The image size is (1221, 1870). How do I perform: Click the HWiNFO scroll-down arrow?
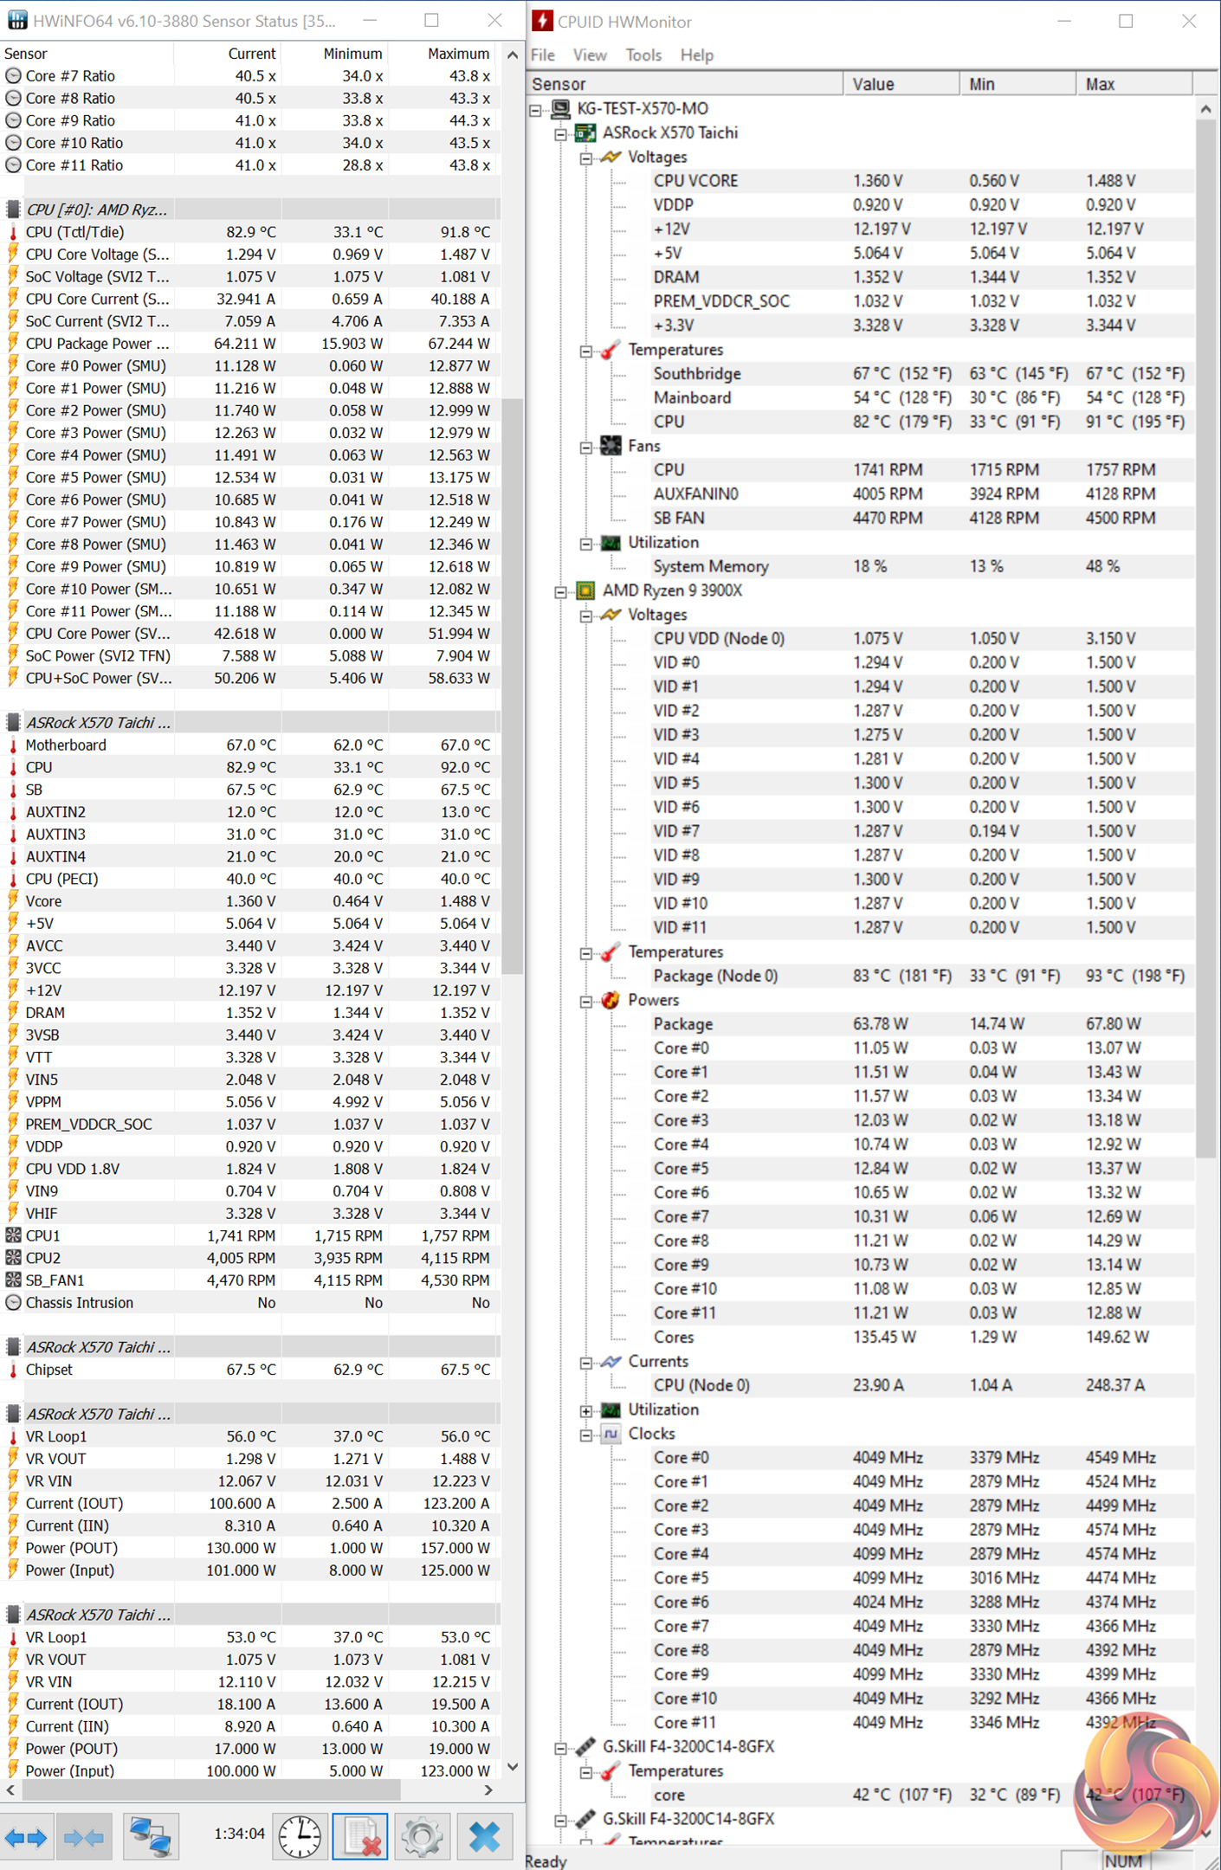click(x=513, y=1767)
